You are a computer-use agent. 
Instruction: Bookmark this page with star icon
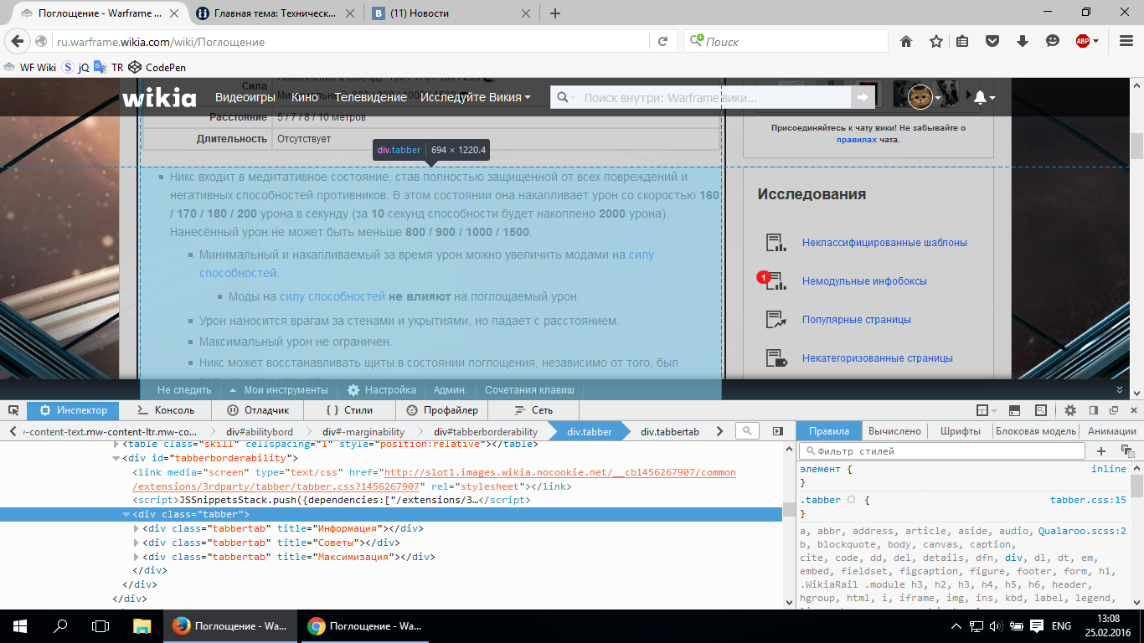point(935,41)
